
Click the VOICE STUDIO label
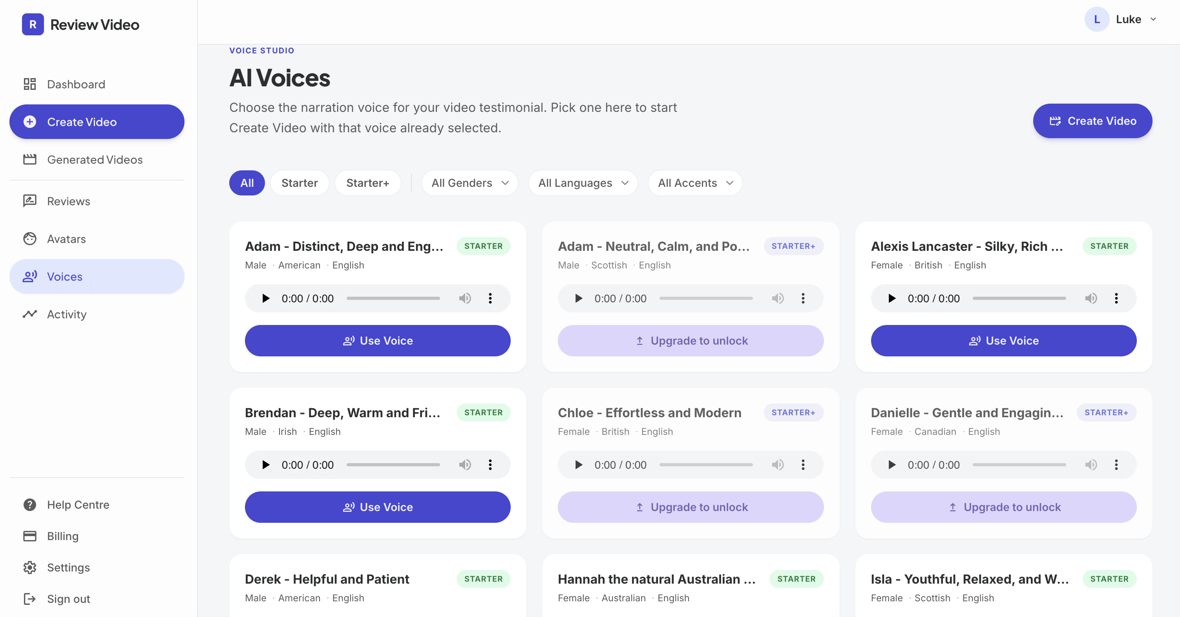click(261, 50)
